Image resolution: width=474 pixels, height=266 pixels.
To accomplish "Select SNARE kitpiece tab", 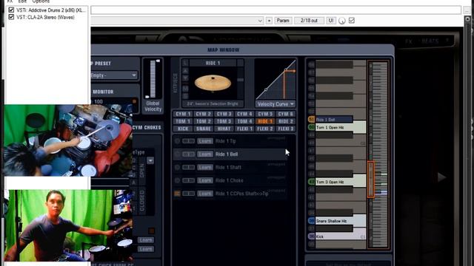I will 203,129.
